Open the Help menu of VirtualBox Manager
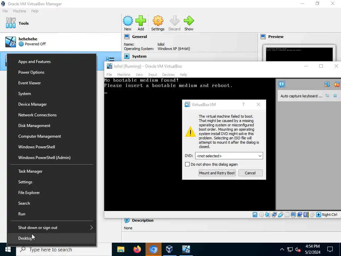The height and width of the screenshot is (256, 341). 35,11
